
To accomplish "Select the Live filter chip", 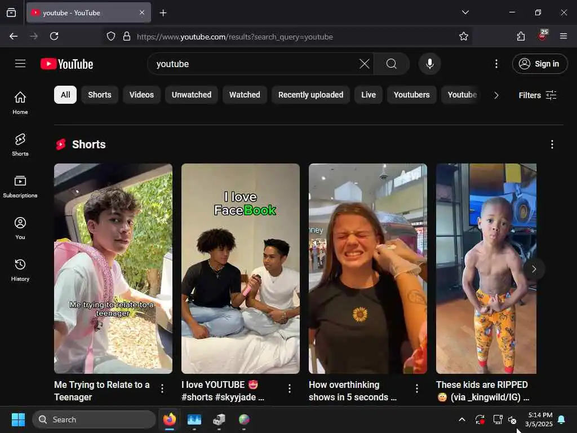I will 369,95.
